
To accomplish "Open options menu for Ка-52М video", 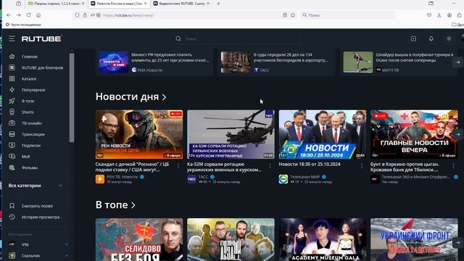I will click(270, 166).
